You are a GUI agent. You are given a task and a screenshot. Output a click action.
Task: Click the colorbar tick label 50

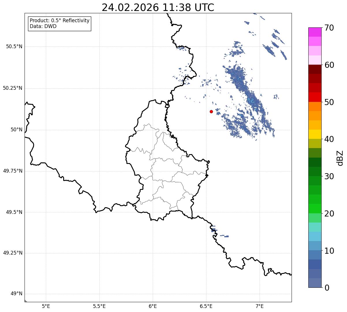329,102
